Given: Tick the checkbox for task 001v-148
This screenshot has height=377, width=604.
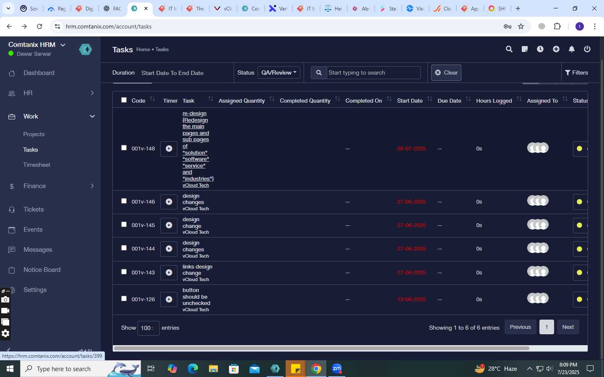Looking at the screenshot, I should (124, 148).
